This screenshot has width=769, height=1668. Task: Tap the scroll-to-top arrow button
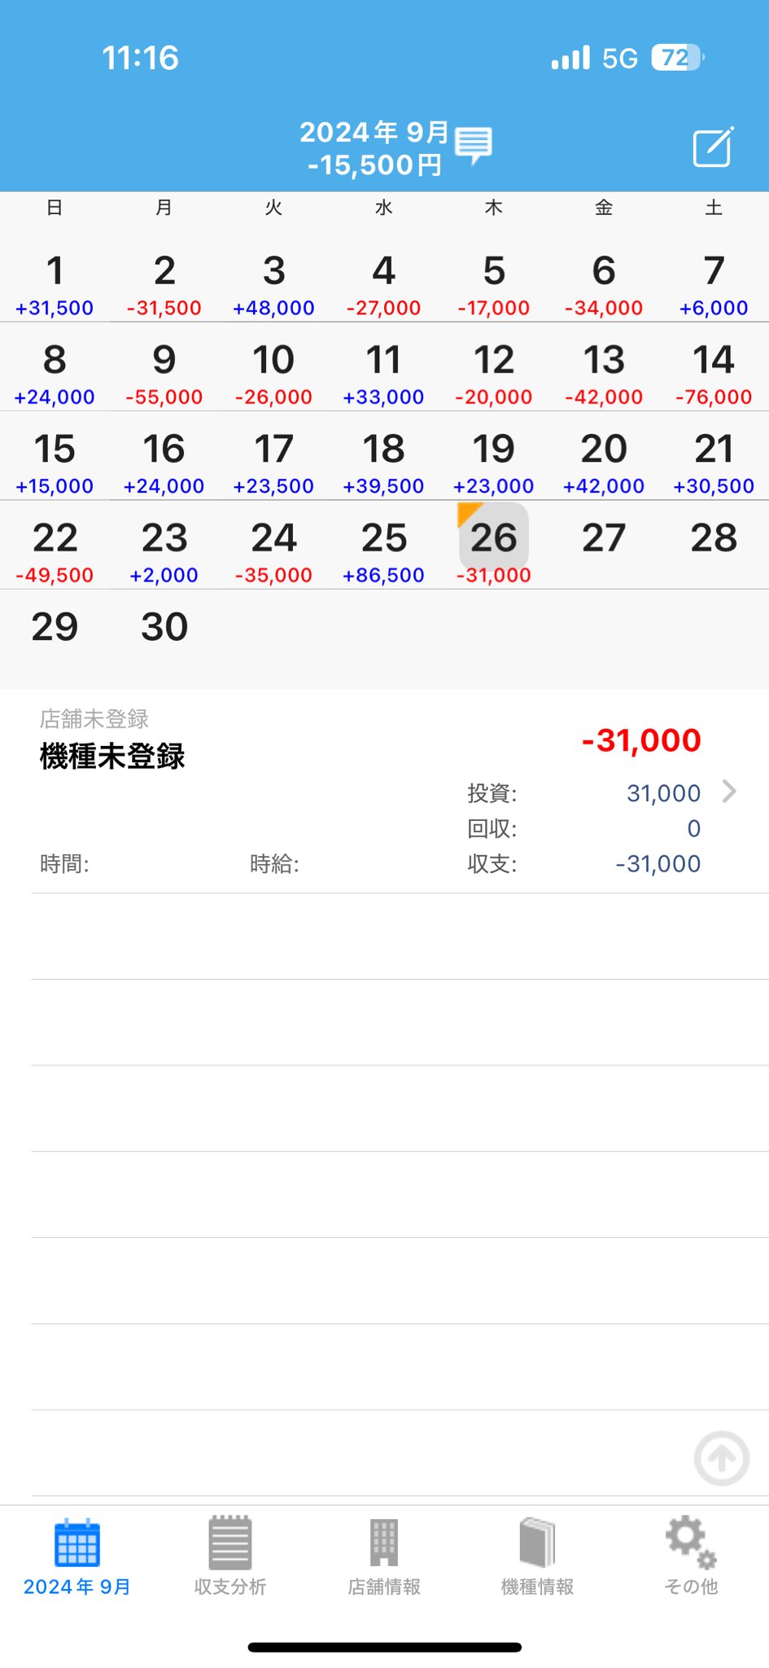pyautogui.click(x=721, y=1458)
